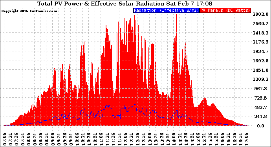
Task: Click the 15:06 time axis label
Action: tap(198, 139)
